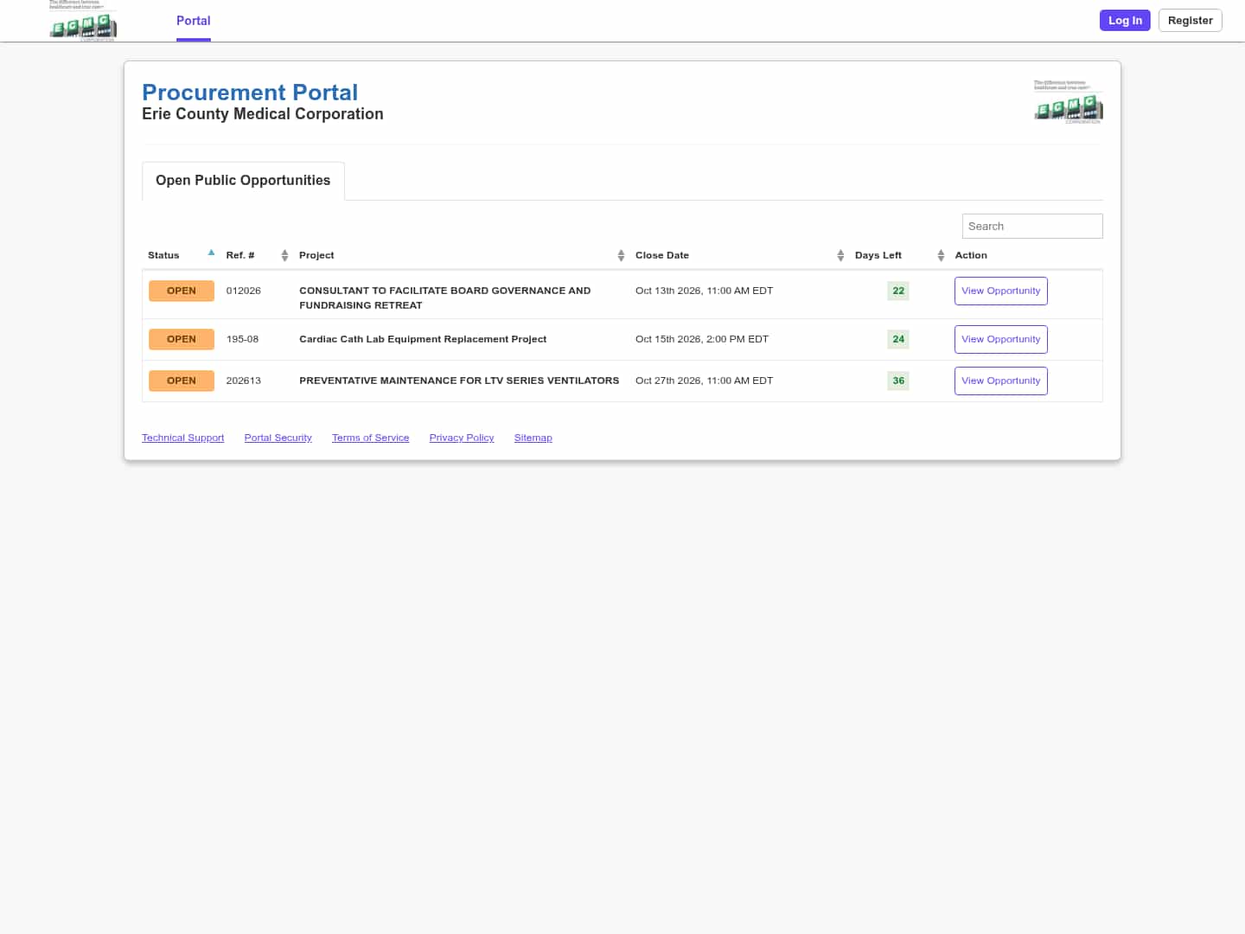The image size is (1245, 934).
Task: Click the project title about the board governance retreat
Action: (x=444, y=297)
